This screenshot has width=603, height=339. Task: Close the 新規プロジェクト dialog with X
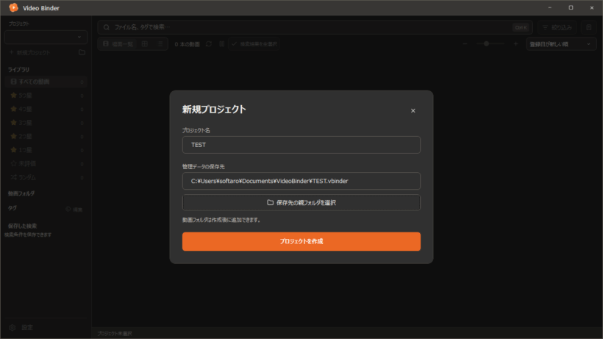coord(413,111)
